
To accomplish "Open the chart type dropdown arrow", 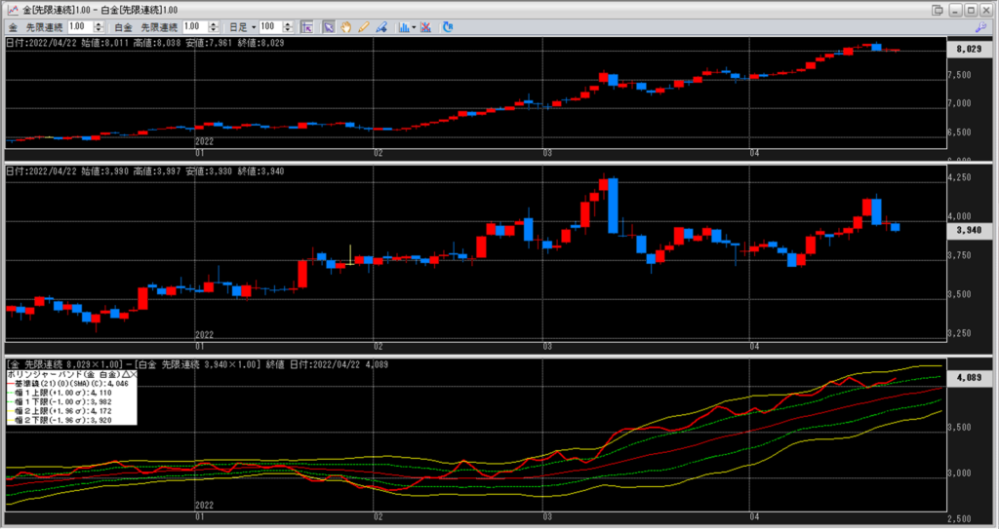I will tap(415, 26).
